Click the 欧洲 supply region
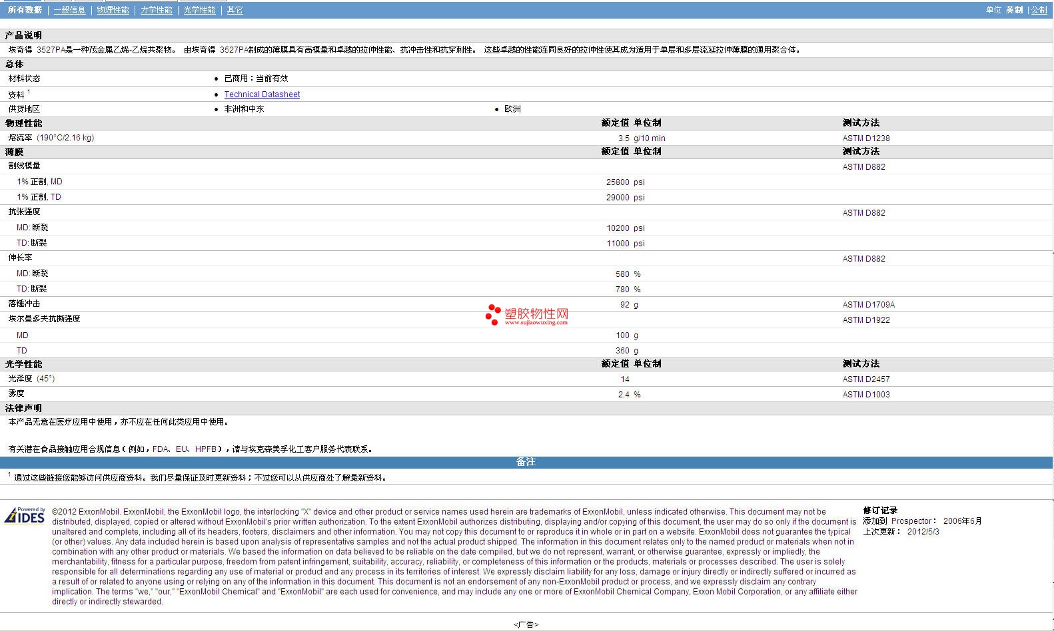1054x631 pixels. tap(513, 109)
